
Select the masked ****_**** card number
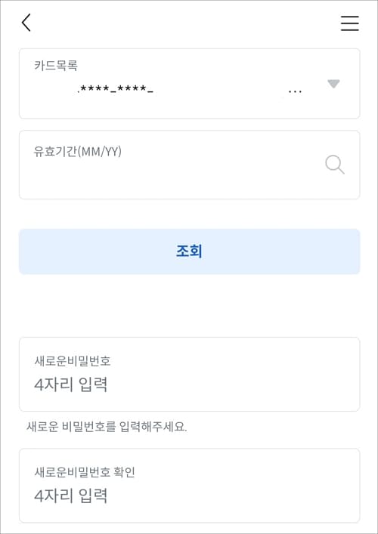tap(115, 90)
